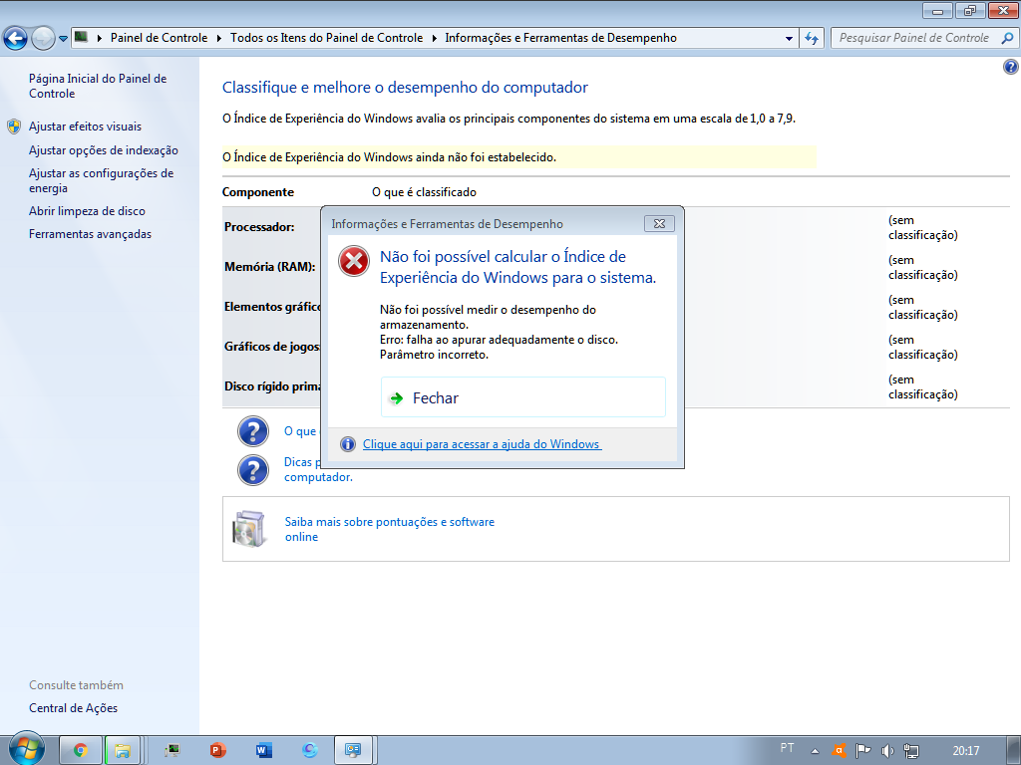Image resolution: width=1021 pixels, height=765 pixels.
Task: Click the Back navigation arrow
Action: [16, 39]
